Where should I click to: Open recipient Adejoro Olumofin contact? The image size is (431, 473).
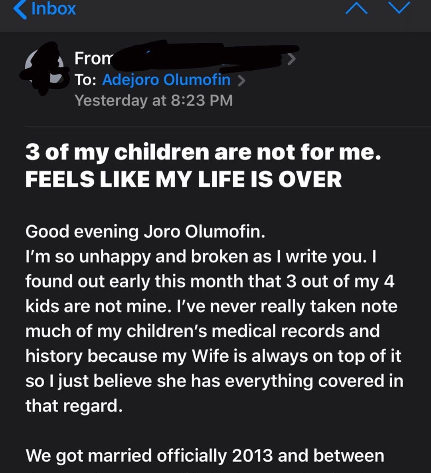[166, 80]
